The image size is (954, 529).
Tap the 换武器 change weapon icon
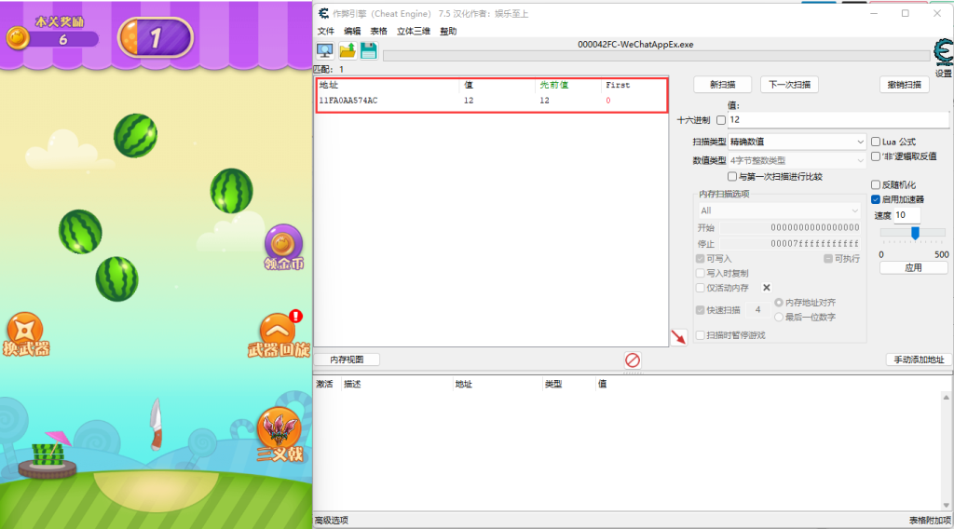[x=25, y=334]
